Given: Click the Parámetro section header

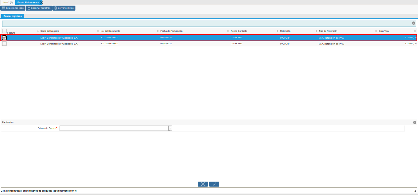Looking at the screenshot, I should pyautogui.click(x=209, y=122).
